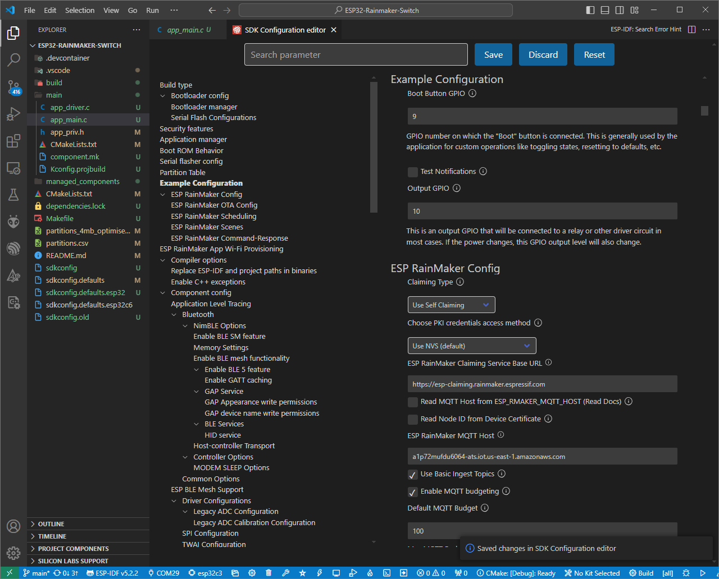
Task: Open the Selection menu
Action: click(x=80, y=10)
